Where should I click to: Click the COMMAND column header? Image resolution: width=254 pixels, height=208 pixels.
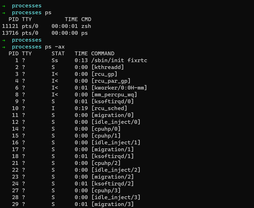[x=103, y=54]
